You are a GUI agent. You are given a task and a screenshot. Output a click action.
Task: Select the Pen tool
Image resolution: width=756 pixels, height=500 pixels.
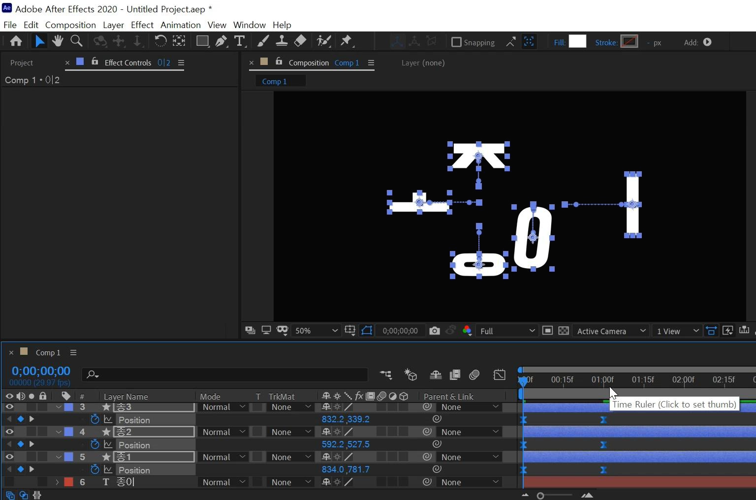coord(221,41)
